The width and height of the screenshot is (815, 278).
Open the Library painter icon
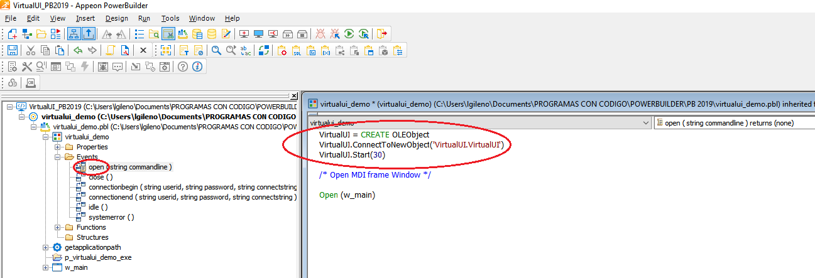[x=183, y=34]
